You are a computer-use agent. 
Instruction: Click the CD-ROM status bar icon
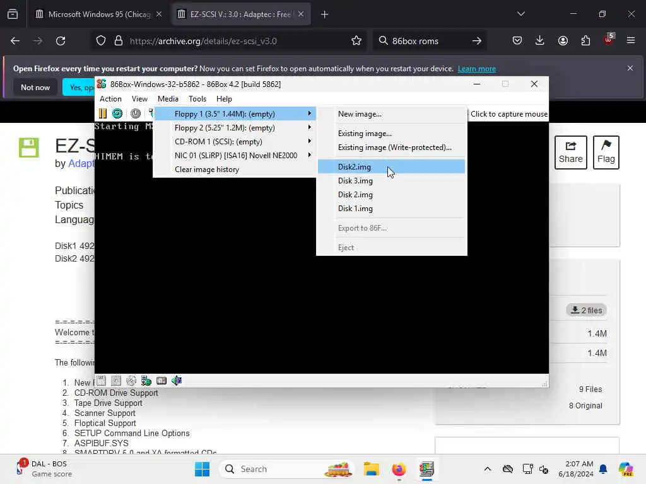point(131,381)
